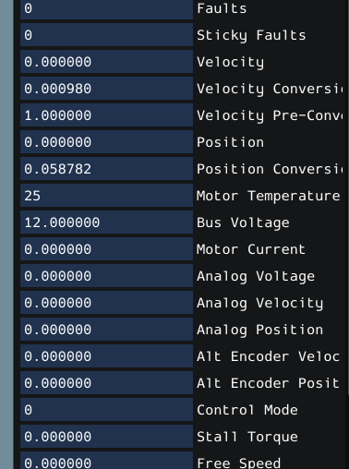Select the Alt Encoder Velocity value field
Screen dimensions: 349x469
[x=106, y=356]
